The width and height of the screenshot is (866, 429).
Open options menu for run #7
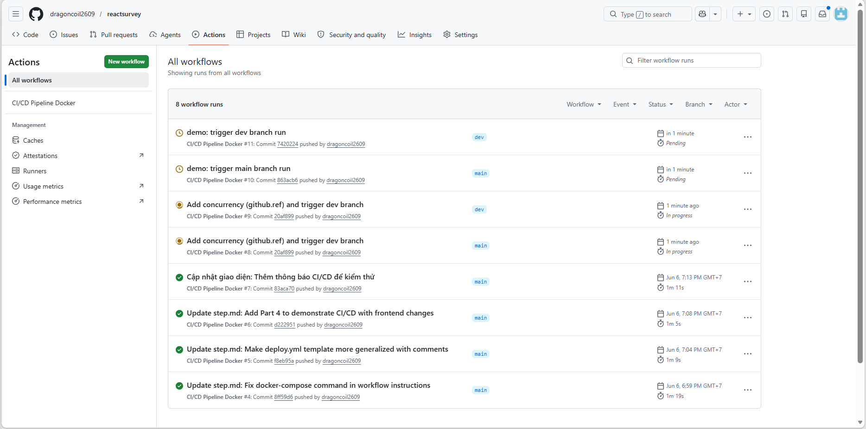(748, 282)
